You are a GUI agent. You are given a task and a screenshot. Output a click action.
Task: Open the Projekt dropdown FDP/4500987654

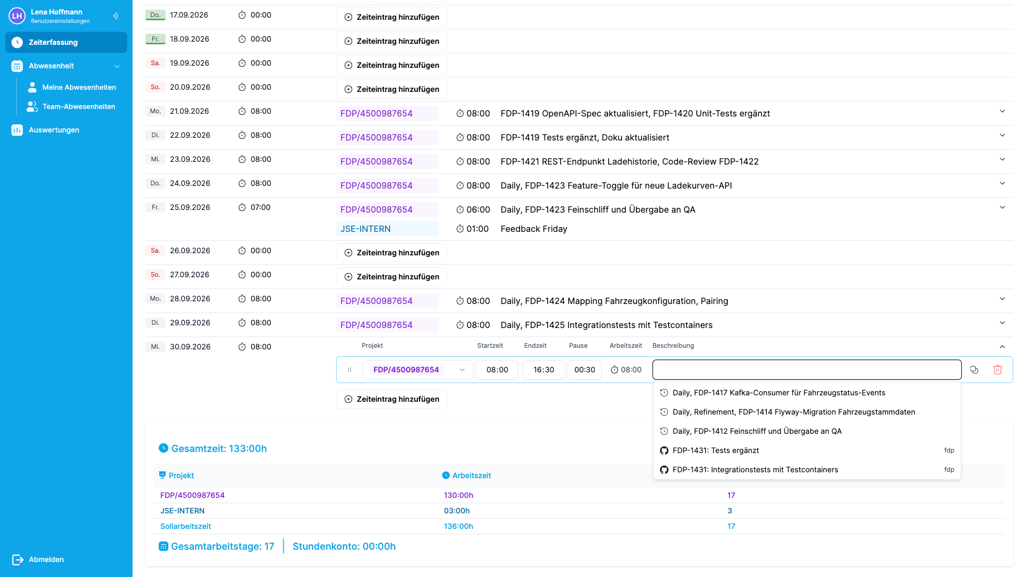[x=418, y=370]
